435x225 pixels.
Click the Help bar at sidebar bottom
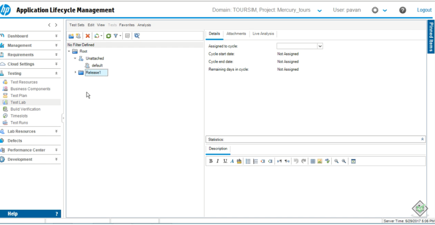click(30, 214)
